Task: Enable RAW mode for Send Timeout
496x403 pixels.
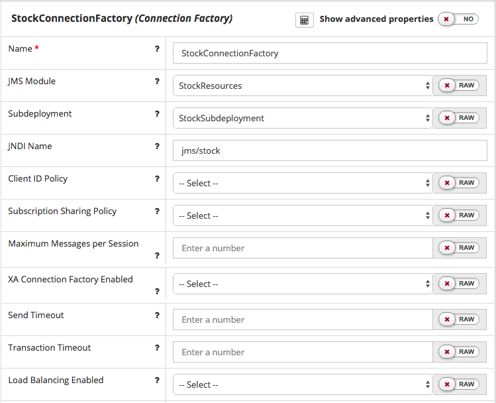Action: click(x=460, y=319)
